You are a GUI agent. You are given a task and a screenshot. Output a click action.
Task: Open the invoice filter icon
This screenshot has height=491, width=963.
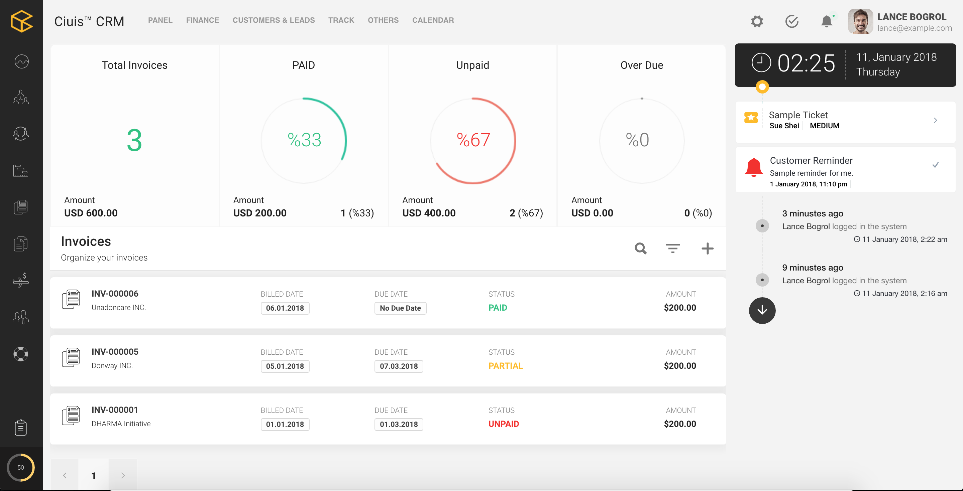tap(672, 248)
